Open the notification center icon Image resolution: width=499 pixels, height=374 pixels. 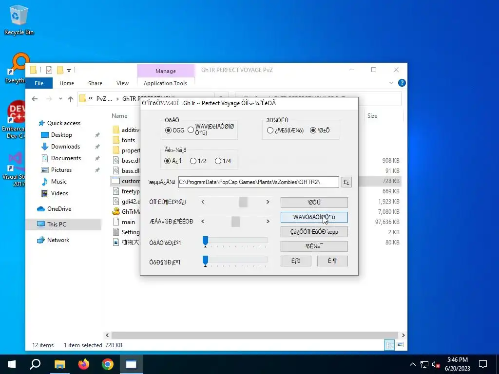(483, 364)
